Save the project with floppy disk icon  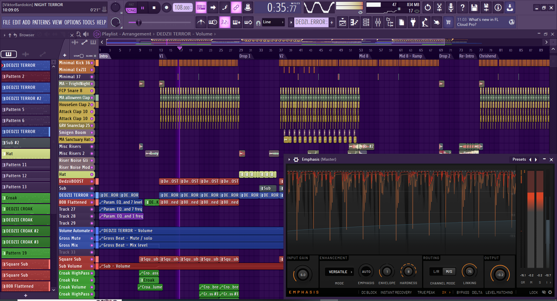point(474,7)
